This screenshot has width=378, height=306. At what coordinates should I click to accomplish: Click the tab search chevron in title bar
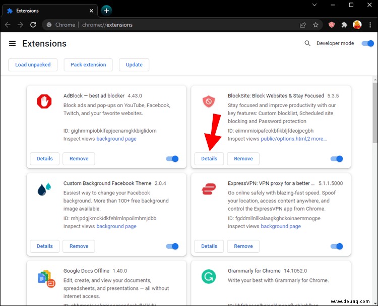pyautogui.click(x=314, y=5)
